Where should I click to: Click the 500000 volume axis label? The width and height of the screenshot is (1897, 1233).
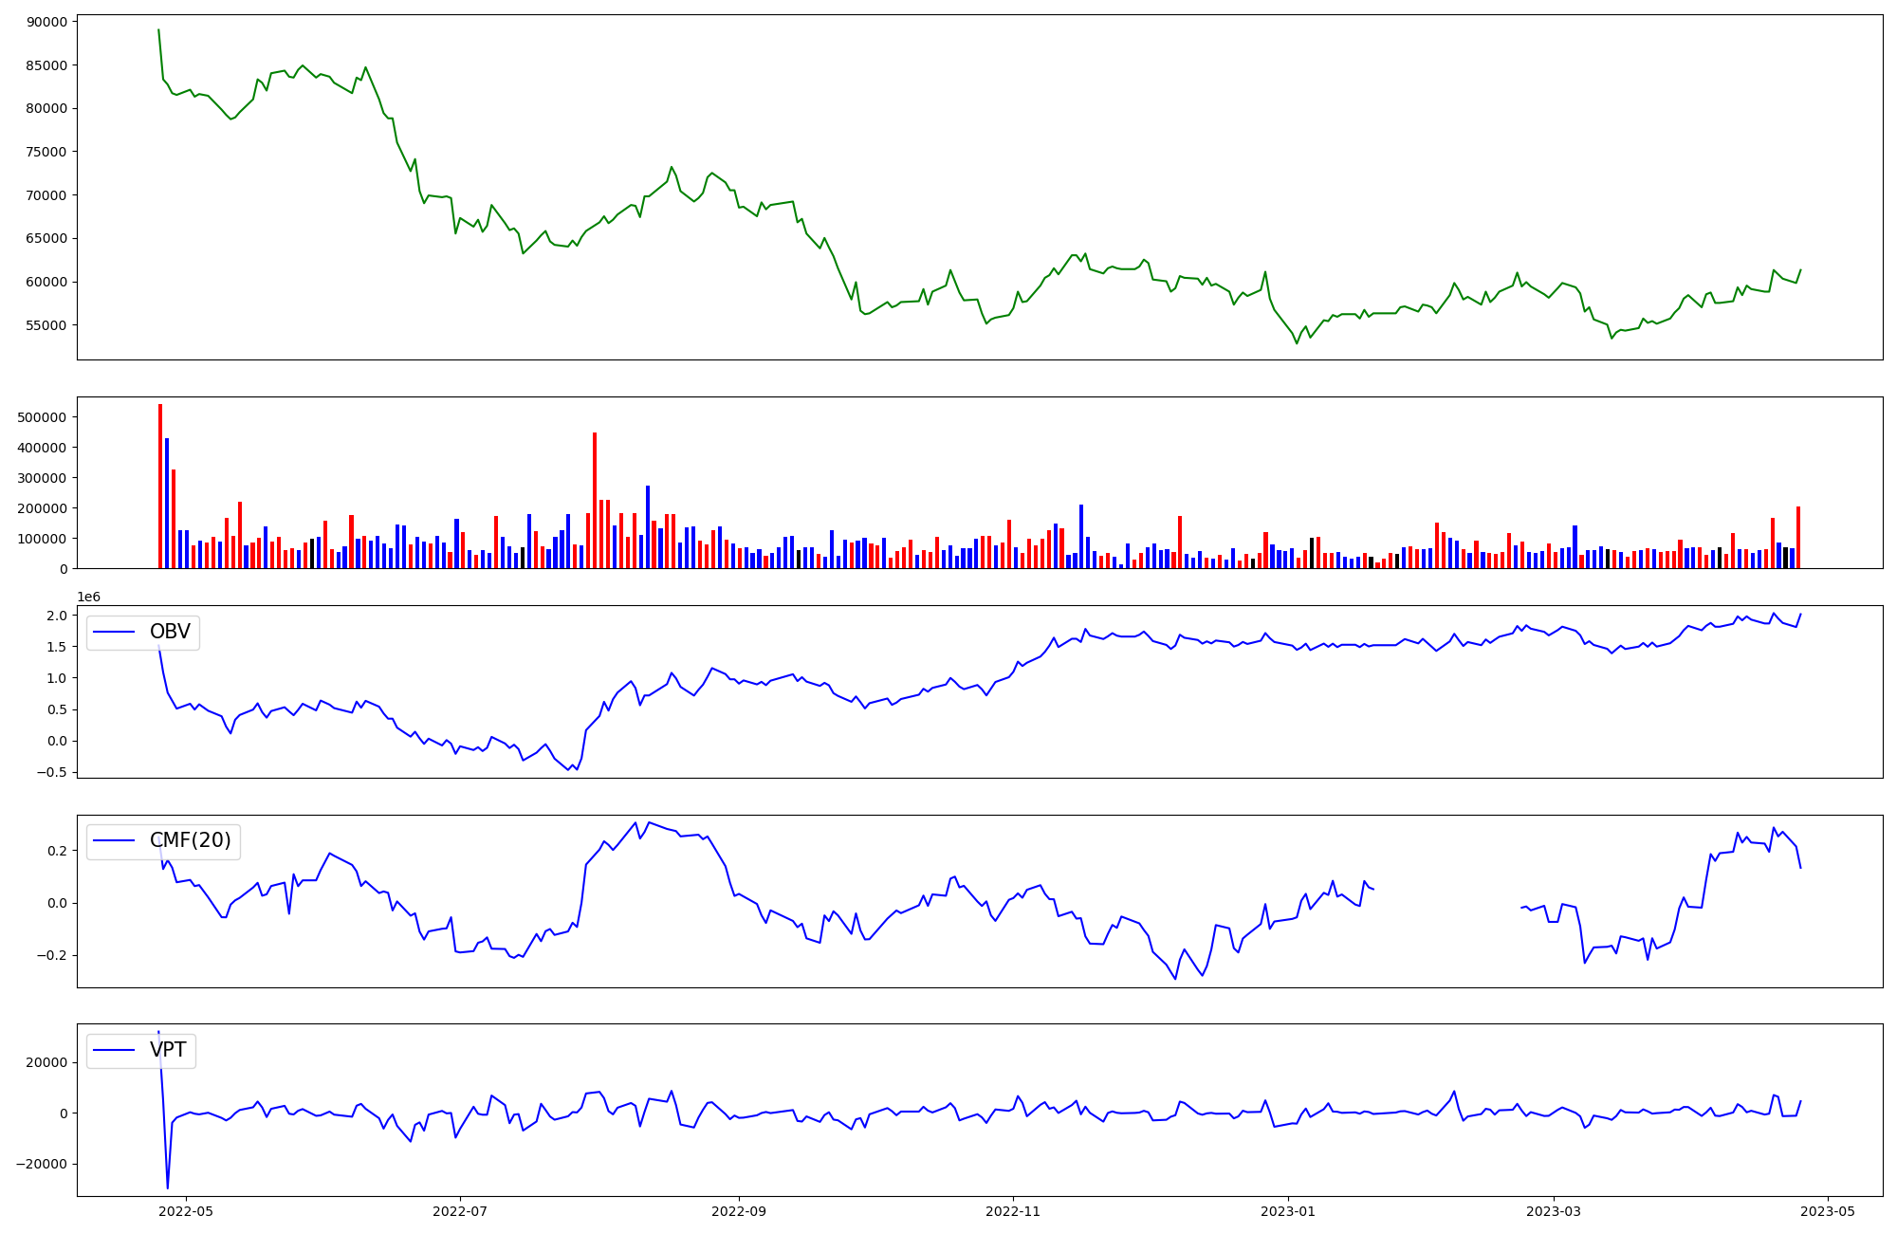click(x=43, y=417)
